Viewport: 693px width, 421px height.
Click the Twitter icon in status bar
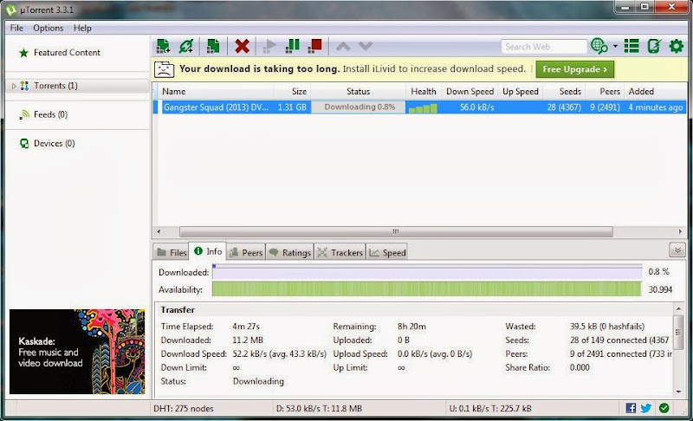click(646, 408)
